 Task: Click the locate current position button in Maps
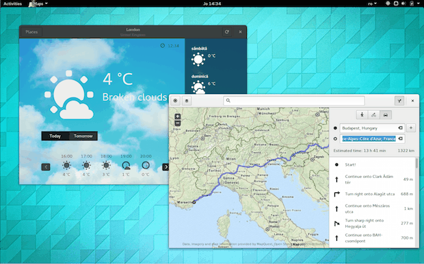point(175,100)
